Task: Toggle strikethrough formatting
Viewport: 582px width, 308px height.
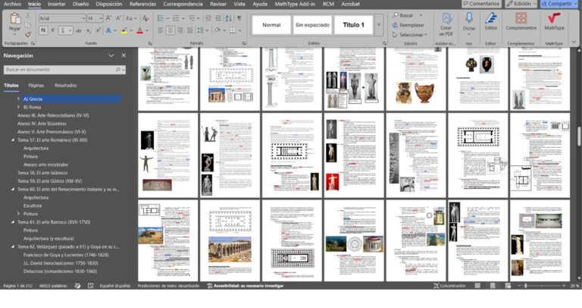Action: (x=78, y=31)
